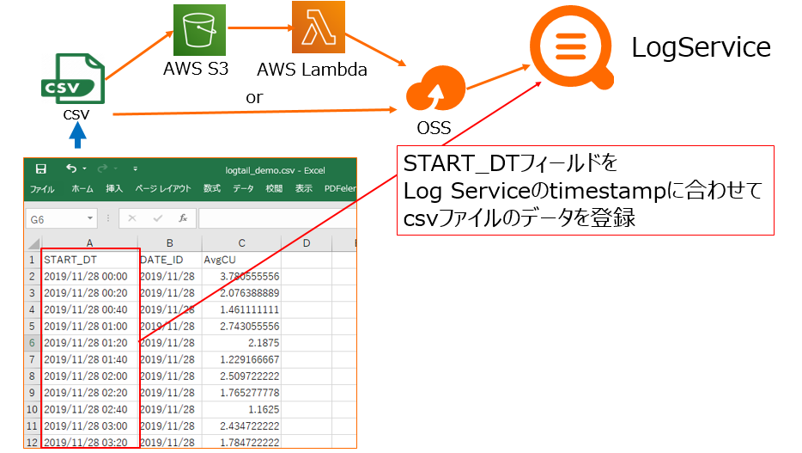Image resolution: width=802 pixels, height=453 pixels.
Task: Open the Customize Quick Access Toolbar dropdown
Action: [135, 168]
